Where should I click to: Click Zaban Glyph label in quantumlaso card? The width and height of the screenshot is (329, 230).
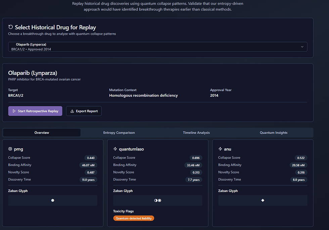(x=123, y=191)
